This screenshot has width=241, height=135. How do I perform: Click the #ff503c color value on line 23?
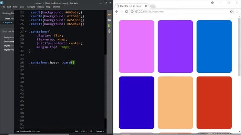tap(74, 16)
